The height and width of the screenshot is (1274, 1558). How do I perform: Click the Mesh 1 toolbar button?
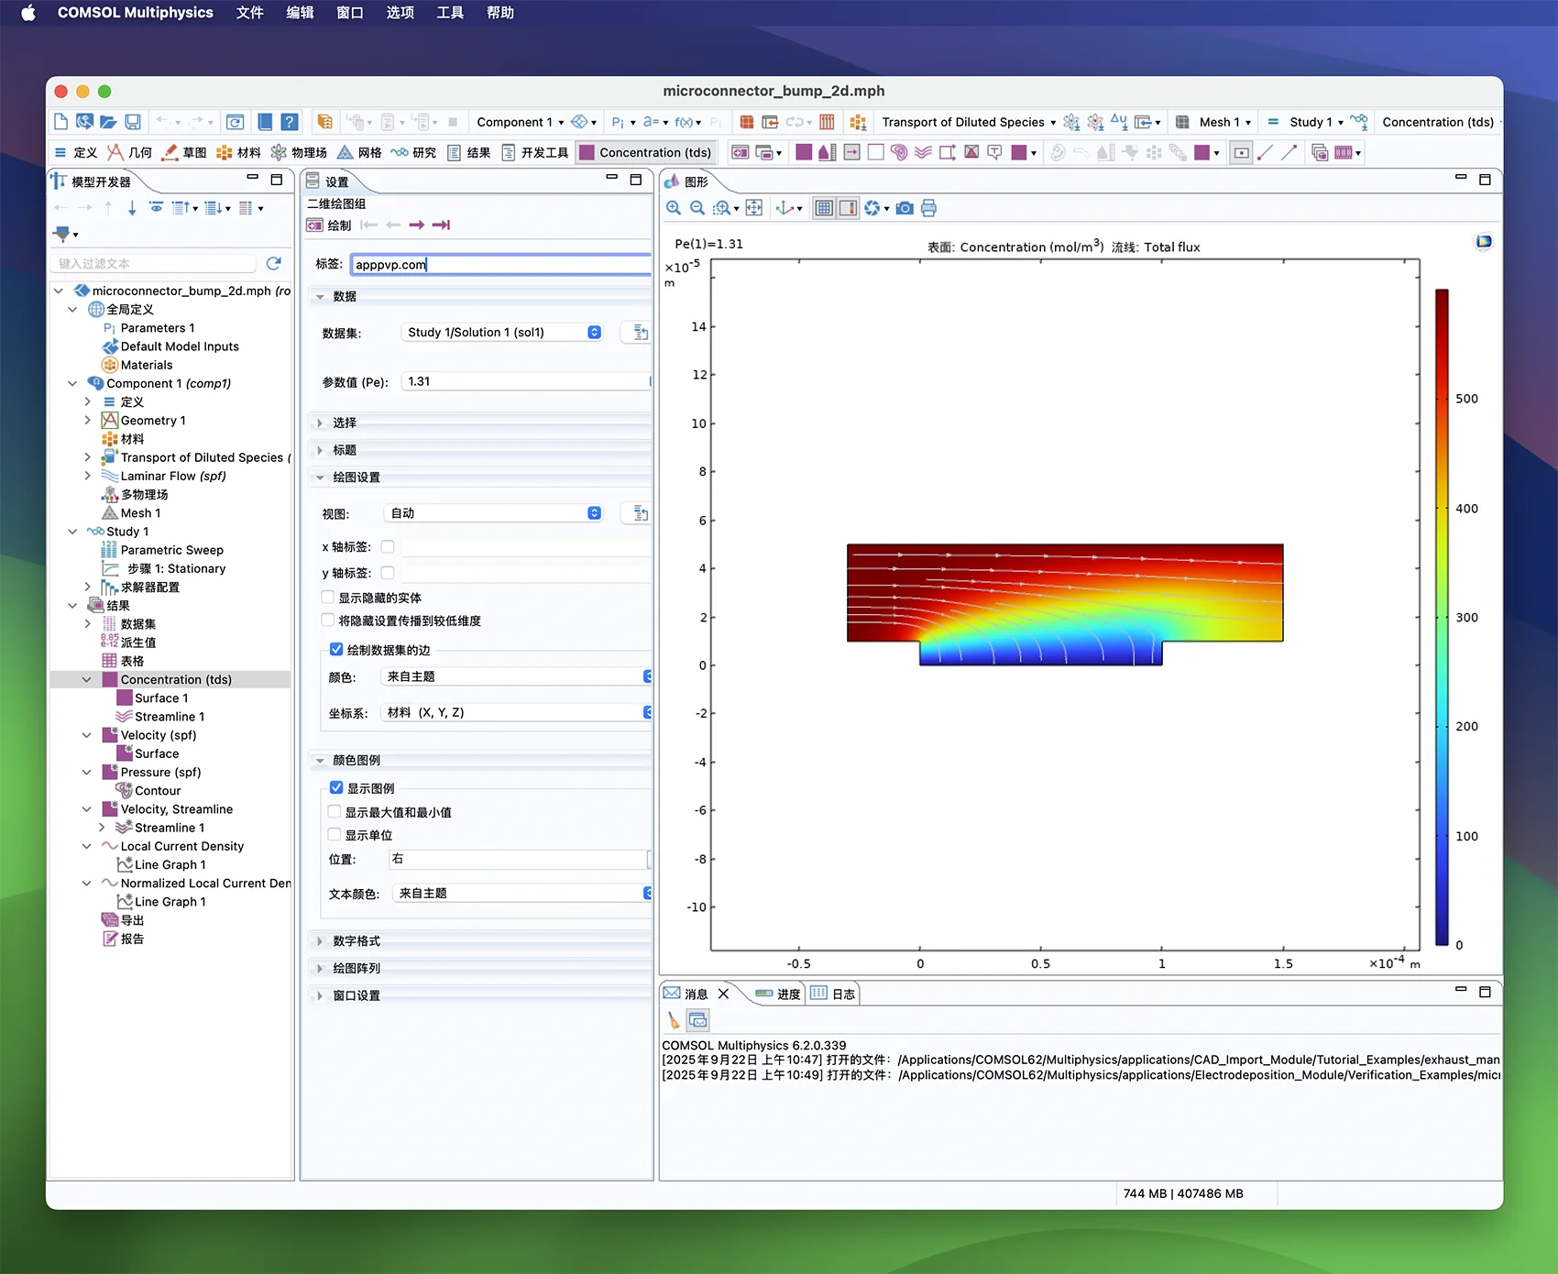(x=1214, y=122)
